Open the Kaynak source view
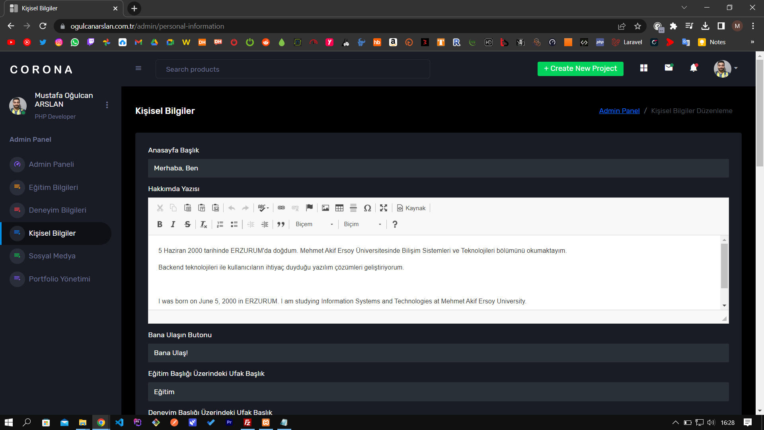This screenshot has height=430, width=764. tap(411, 208)
